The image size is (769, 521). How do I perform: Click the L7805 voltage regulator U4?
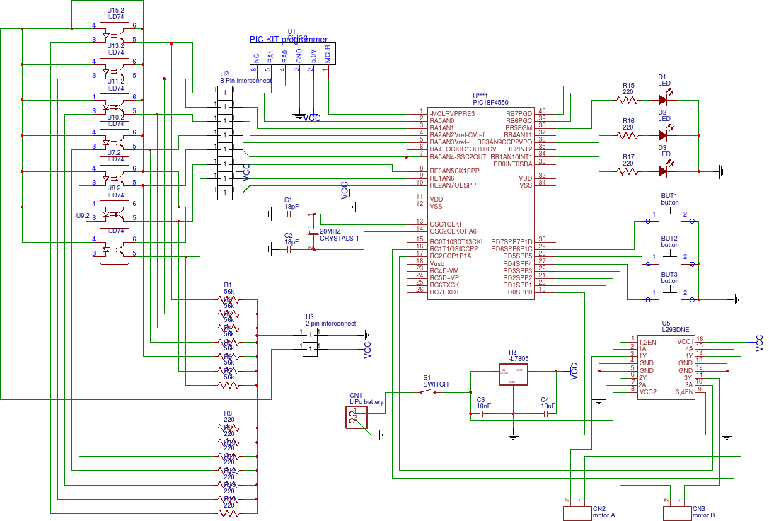point(513,375)
